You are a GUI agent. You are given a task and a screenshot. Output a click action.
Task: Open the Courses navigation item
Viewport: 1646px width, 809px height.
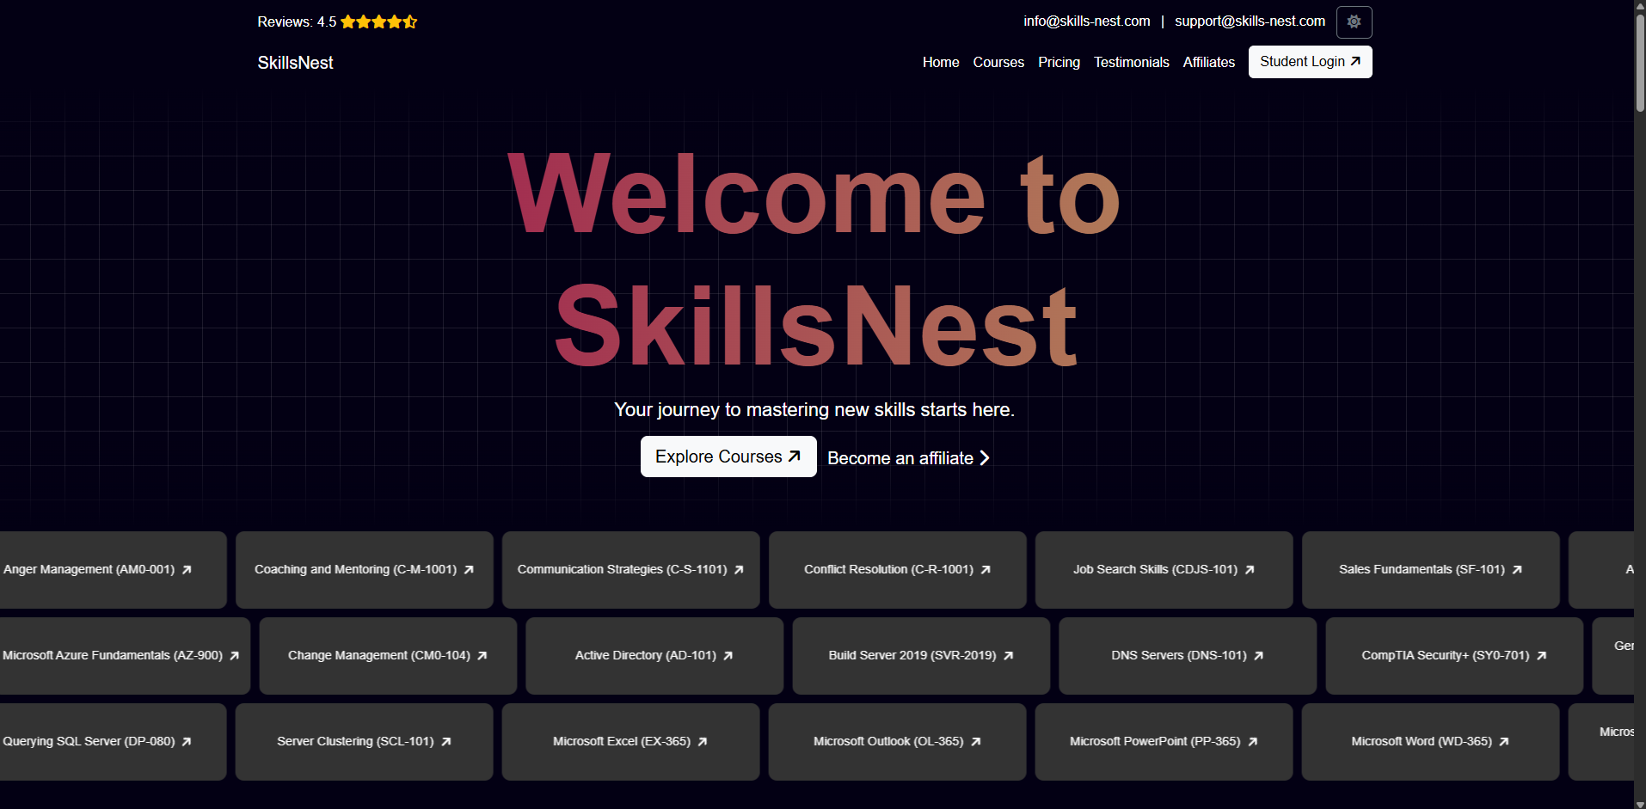tap(998, 62)
